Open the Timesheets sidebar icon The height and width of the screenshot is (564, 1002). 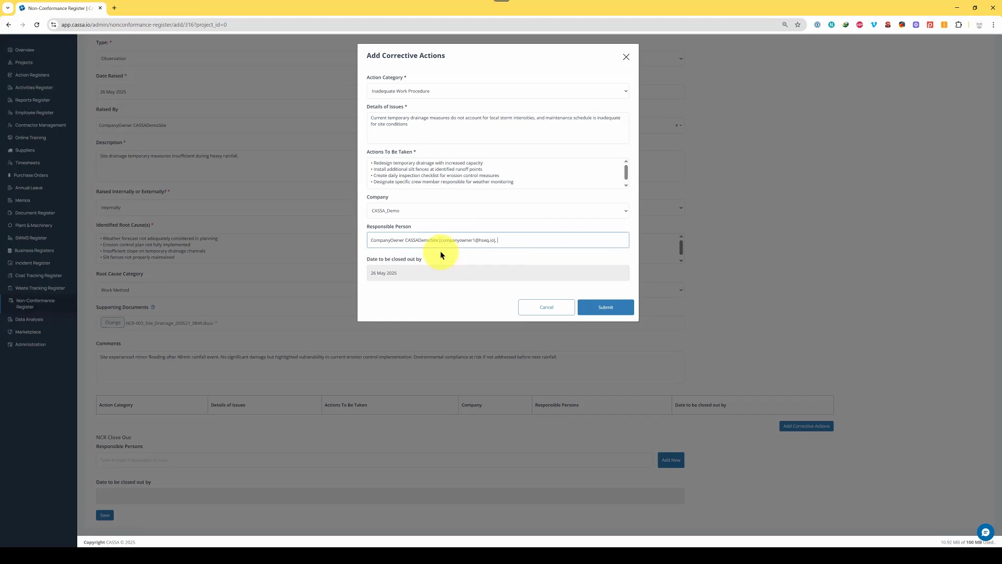point(10,163)
